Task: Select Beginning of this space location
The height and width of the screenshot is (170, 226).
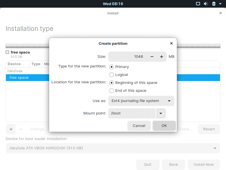Action: (x=112, y=83)
